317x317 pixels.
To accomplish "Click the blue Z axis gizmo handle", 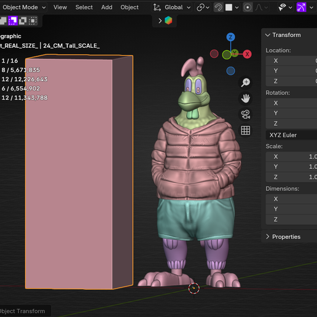I will pyautogui.click(x=230, y=37).
